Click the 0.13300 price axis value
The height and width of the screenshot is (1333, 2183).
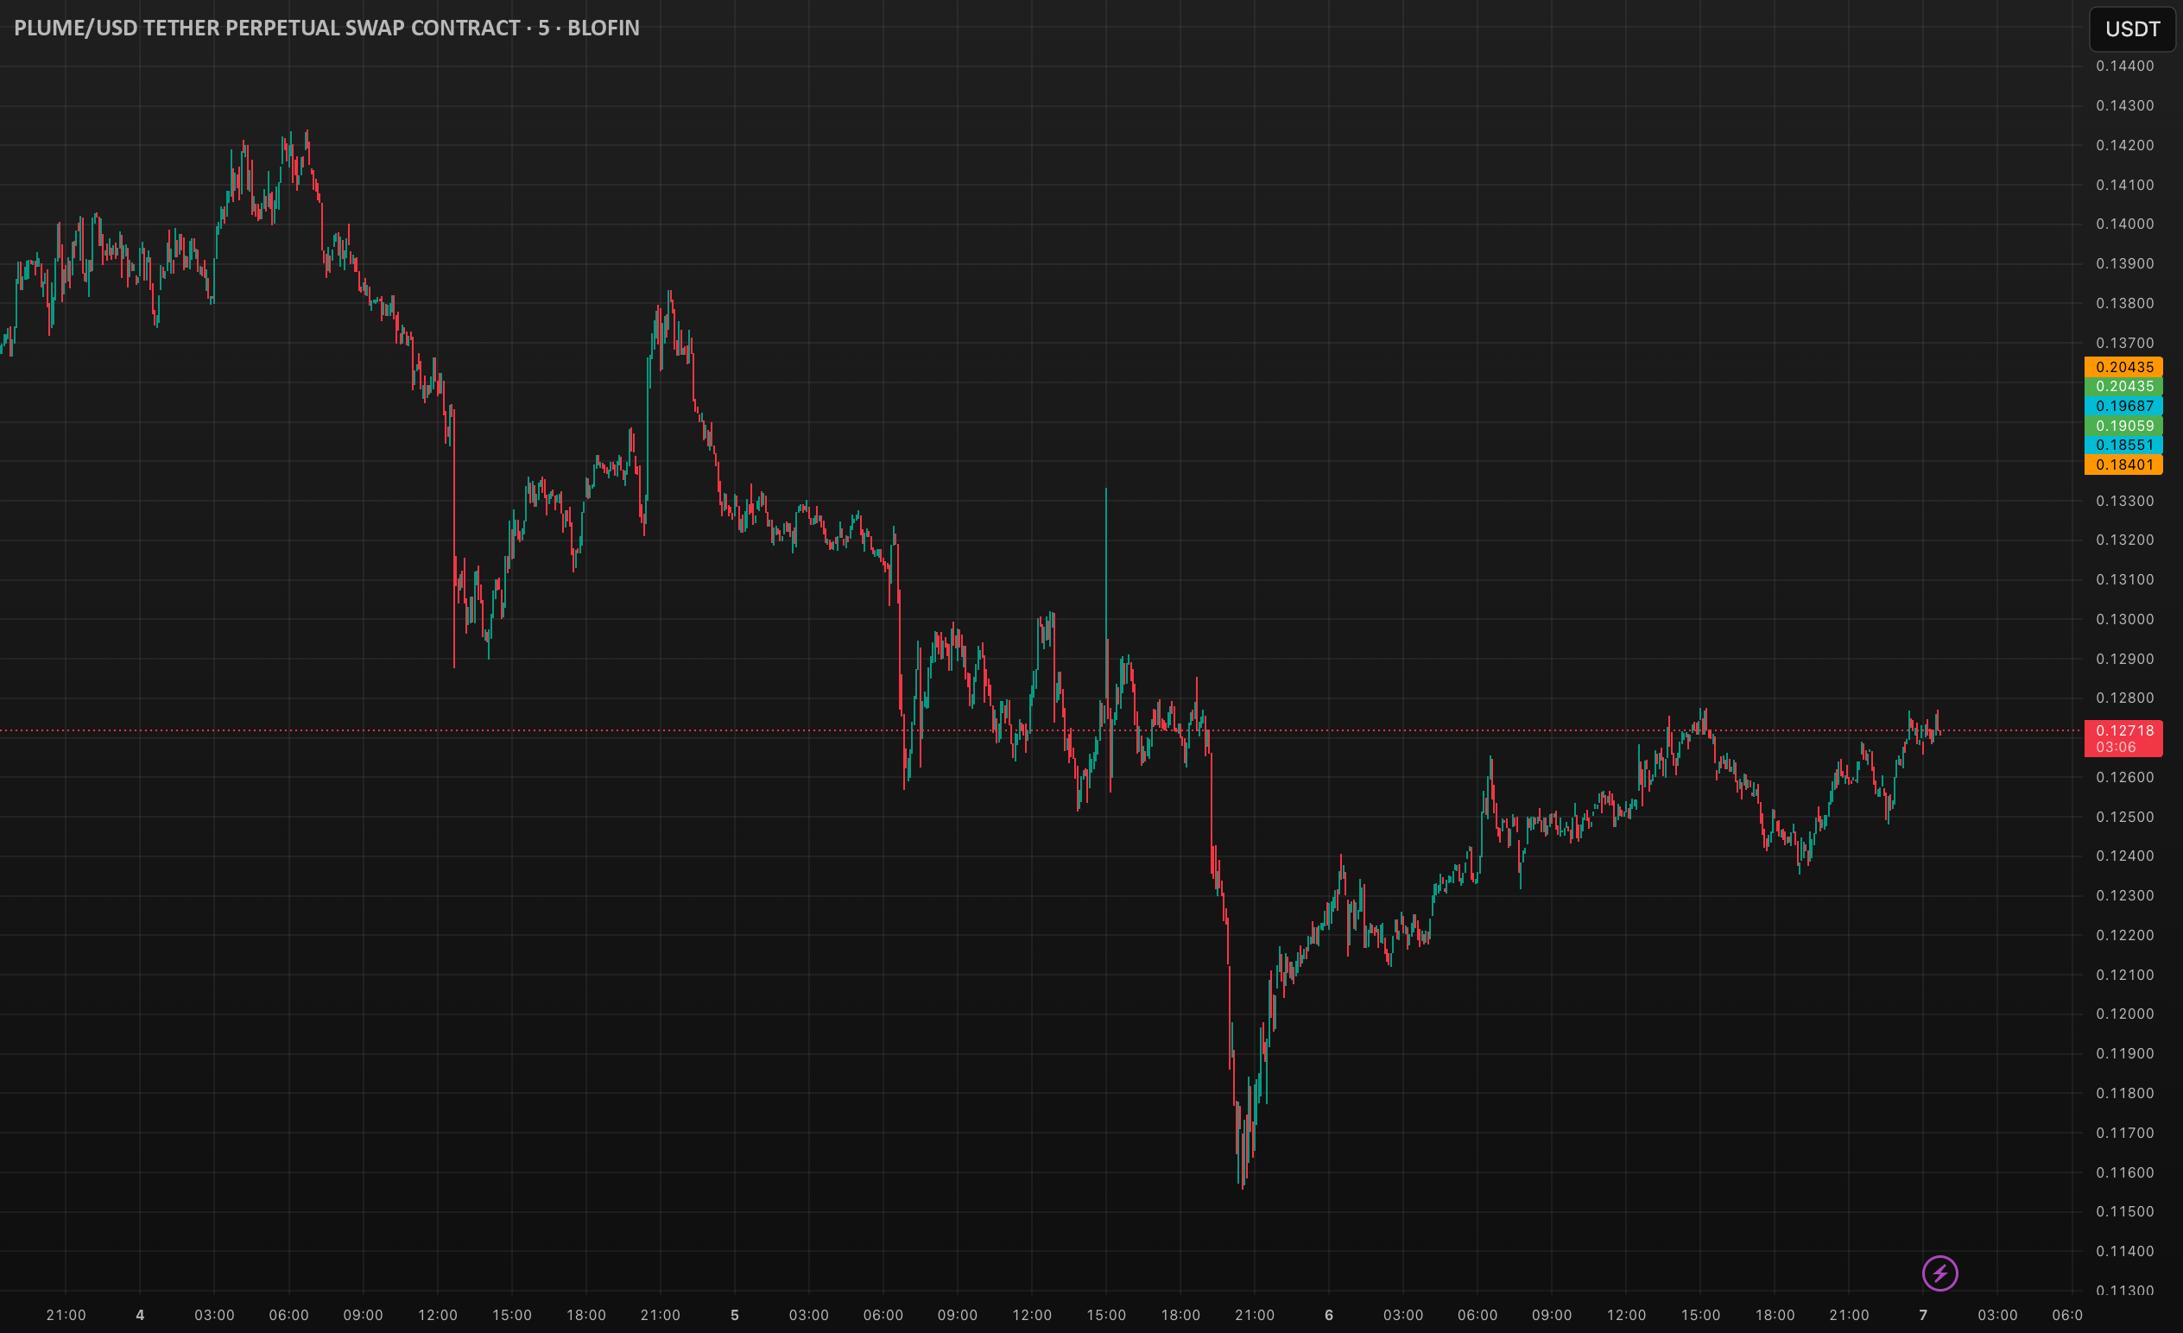click(2124, 501)
